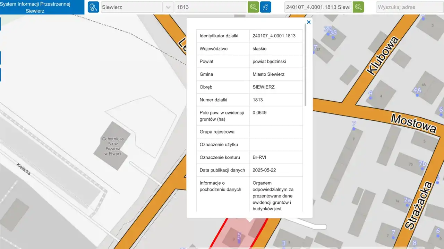Screen dimensions: 444x249
Task: Open the advanced parcel search tool
Action: [93, 7]
